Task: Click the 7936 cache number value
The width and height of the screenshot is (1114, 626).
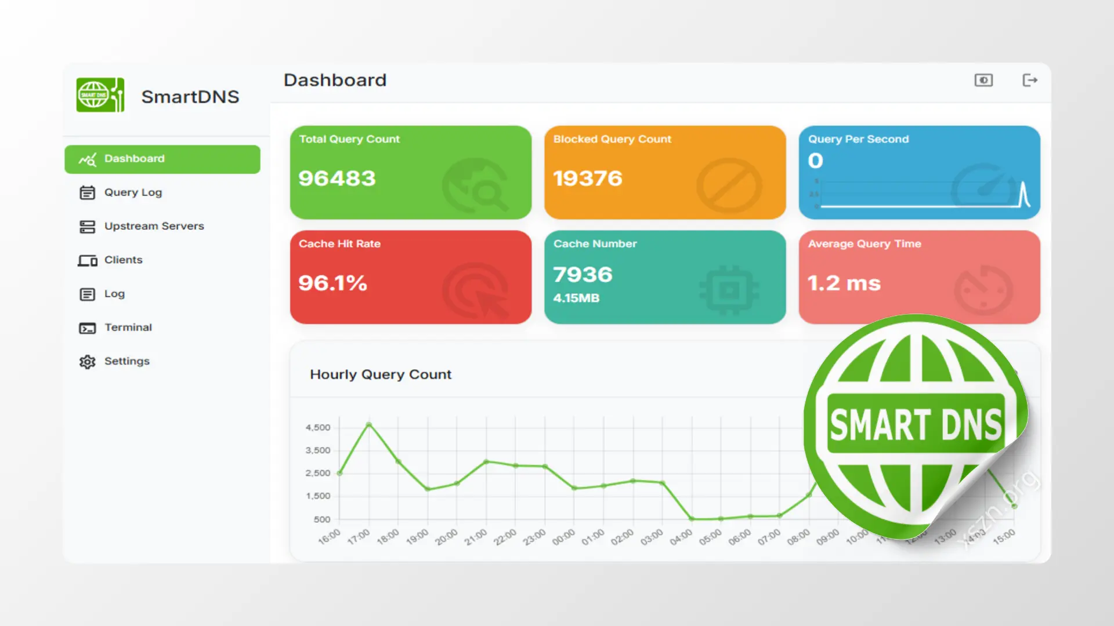Action: pyautogui.click(x=583, y=275)
